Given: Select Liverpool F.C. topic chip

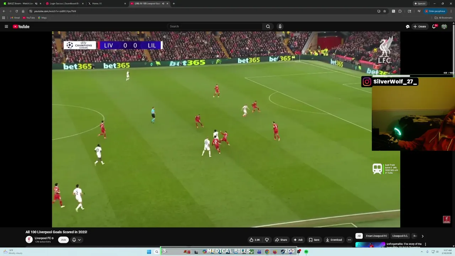Looking at the screenshot, I should click(400, 236).
